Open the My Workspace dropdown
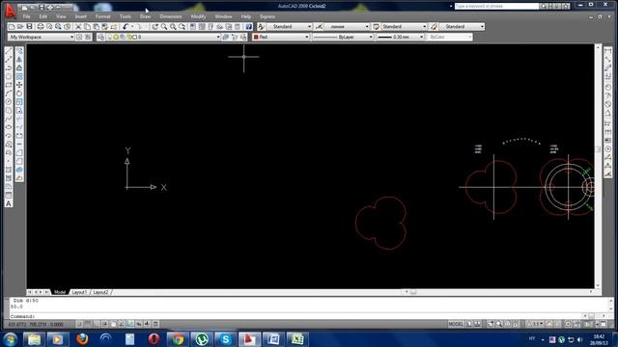 click(x=41, y=37)
